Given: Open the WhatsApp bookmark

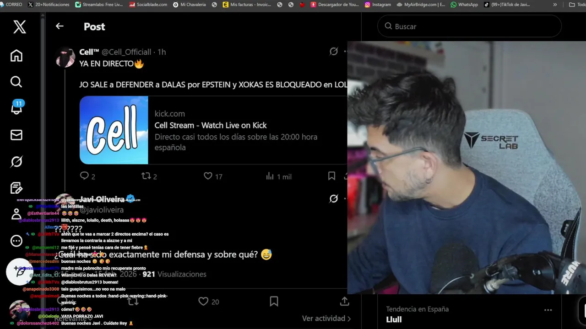Looking at the screenshot, I should pos(464,5).
